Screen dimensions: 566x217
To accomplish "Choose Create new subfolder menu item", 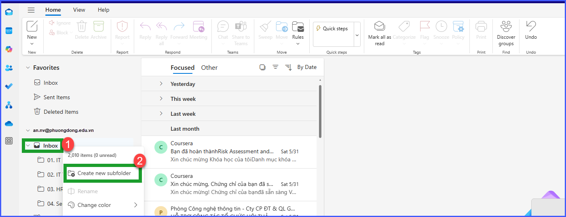I will coord(103,173).
